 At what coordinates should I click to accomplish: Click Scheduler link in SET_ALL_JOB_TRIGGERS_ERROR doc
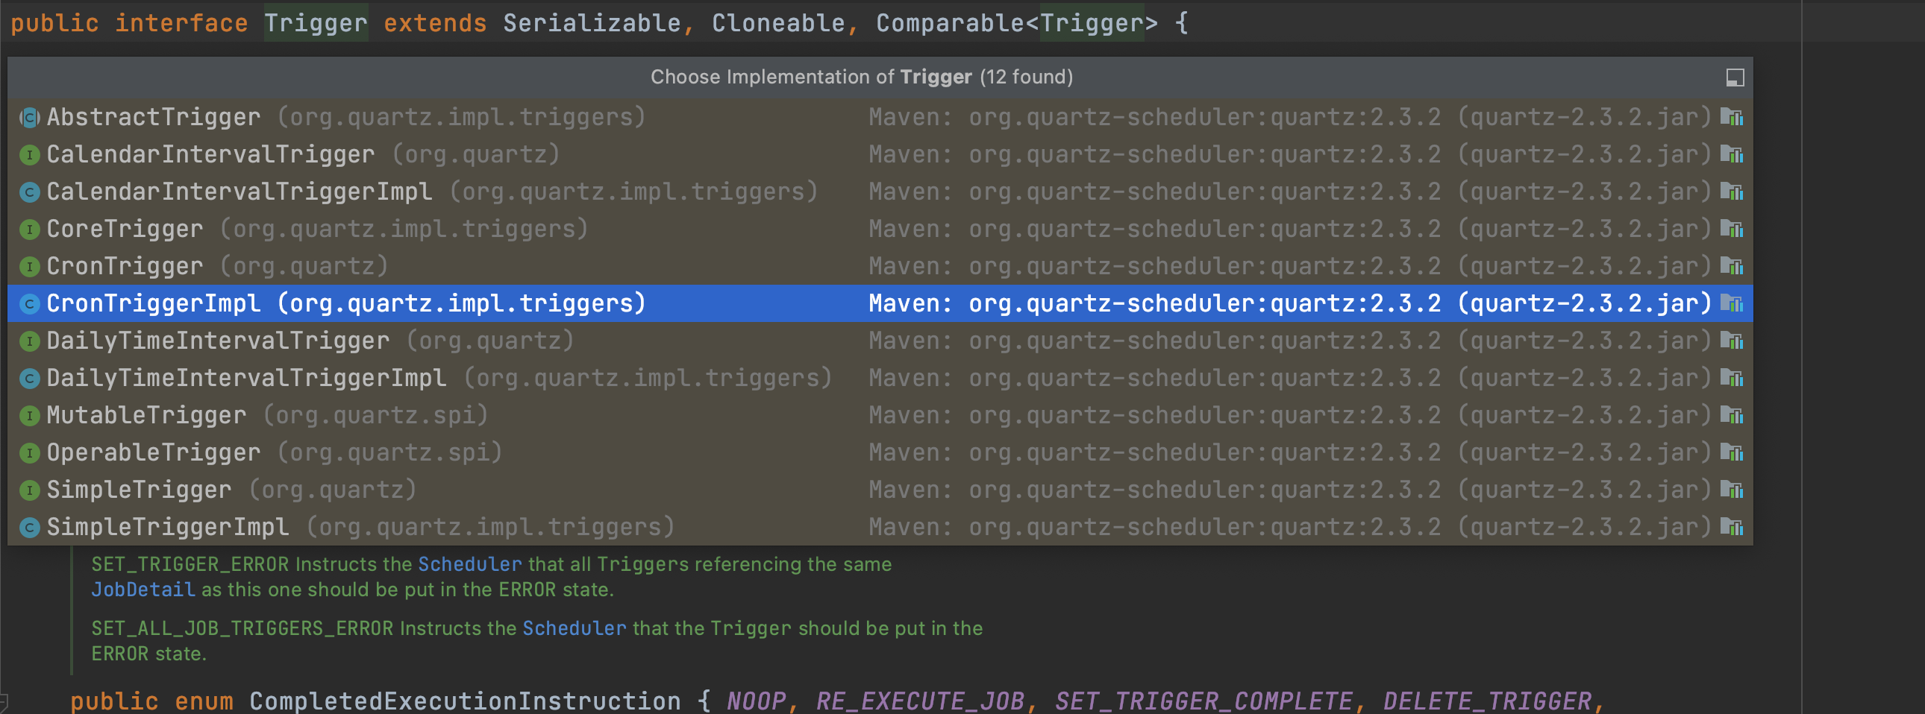(x=574, y=629)
